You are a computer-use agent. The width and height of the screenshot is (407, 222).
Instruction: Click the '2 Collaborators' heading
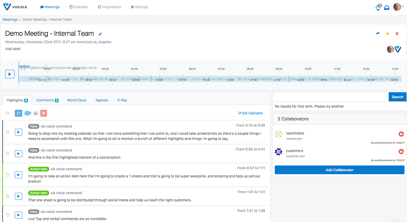point(293,119)
